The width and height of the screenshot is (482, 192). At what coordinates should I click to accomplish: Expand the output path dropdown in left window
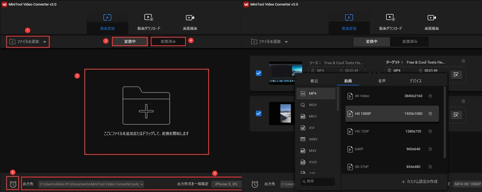click(x=142, y=184)
